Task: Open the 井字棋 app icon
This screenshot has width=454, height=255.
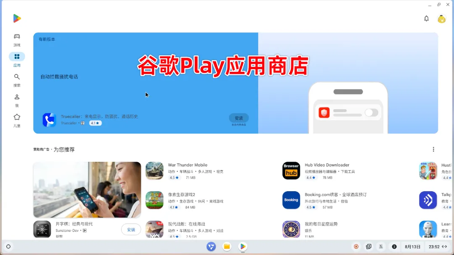Action: 42,229
